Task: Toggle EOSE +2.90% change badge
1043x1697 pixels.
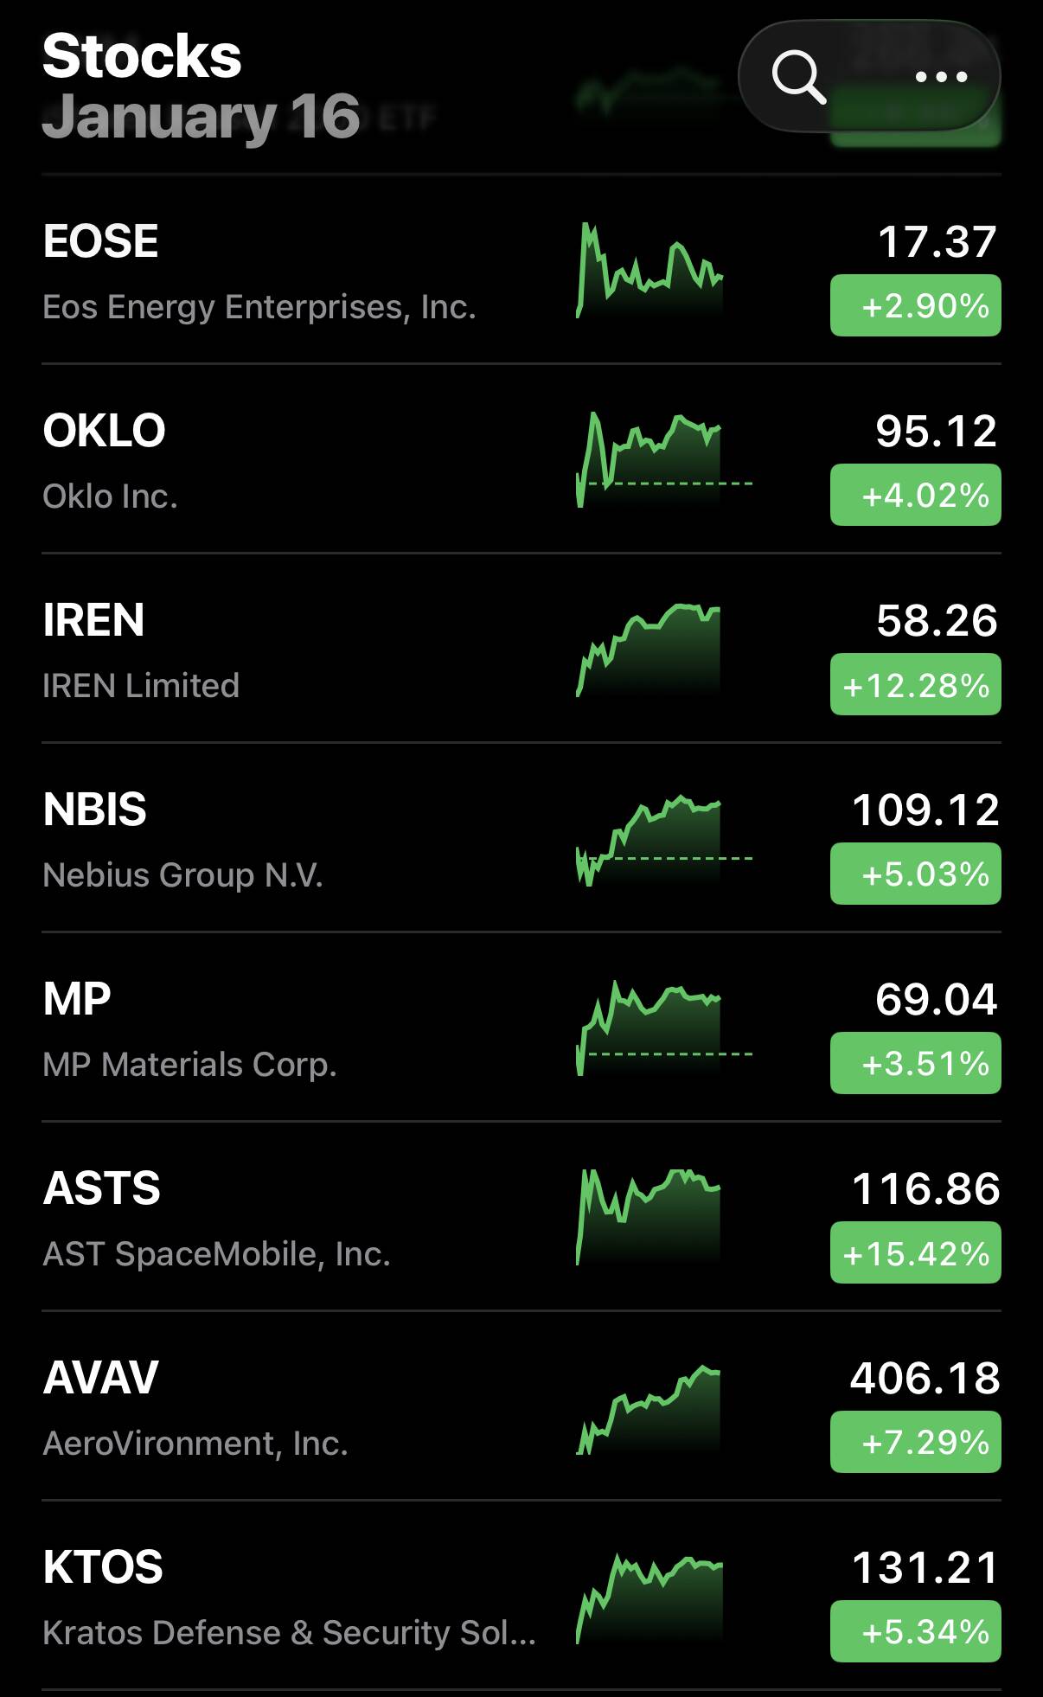Action: pyautogui.click(x=915, y=305)
